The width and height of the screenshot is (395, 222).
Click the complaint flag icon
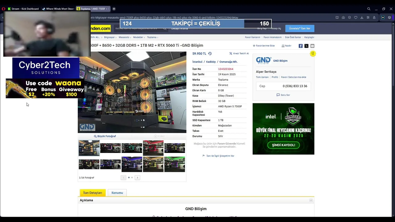(204, 156)
